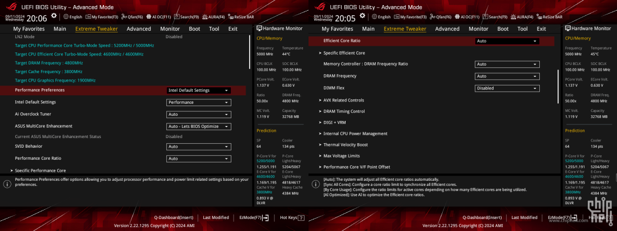Click Hardware Monitor icon in right screen
The height and width of the screenshot is (231, 617).
point(568,29)
